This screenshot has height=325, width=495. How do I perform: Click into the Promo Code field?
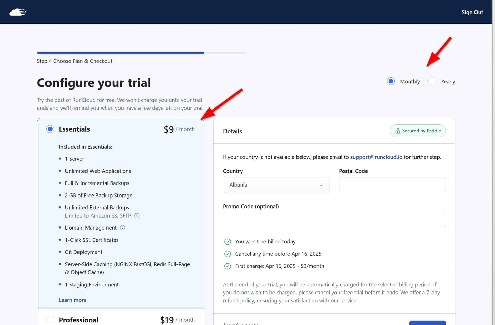[x=334, y=220]
